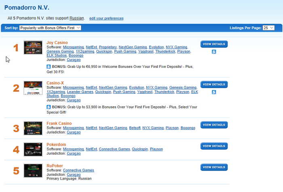Click Leander Games link in Casino-X listing
Viewport: 283px width, 192px height.
tap(80, 92)
